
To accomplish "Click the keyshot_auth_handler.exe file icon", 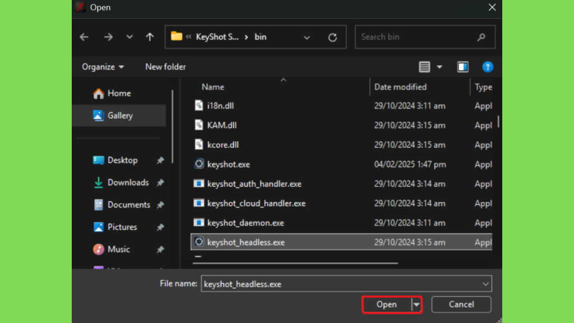I will [199, 183].
